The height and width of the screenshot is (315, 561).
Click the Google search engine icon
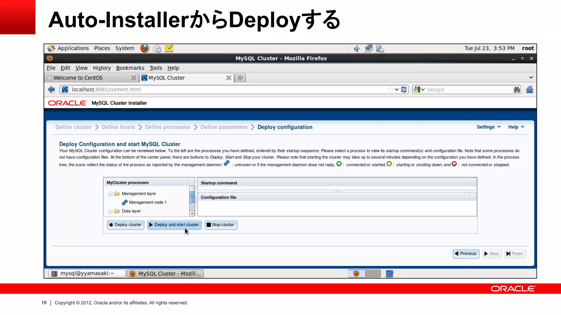click(x=417, y=89)
